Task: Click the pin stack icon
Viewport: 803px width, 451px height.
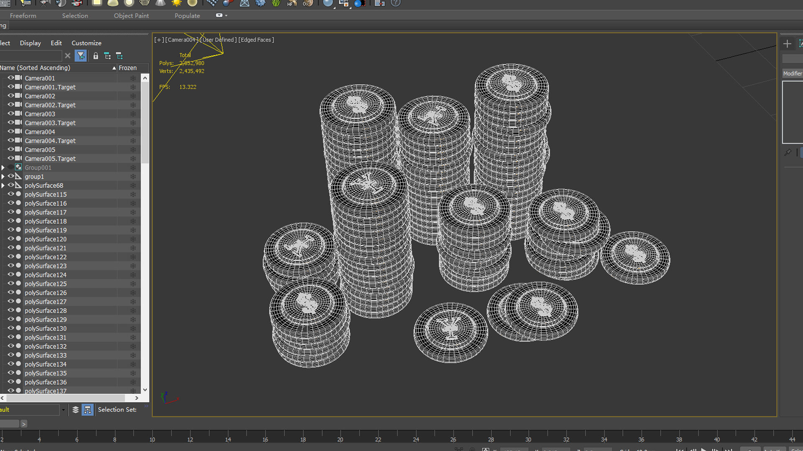Action: pos(788,152)
